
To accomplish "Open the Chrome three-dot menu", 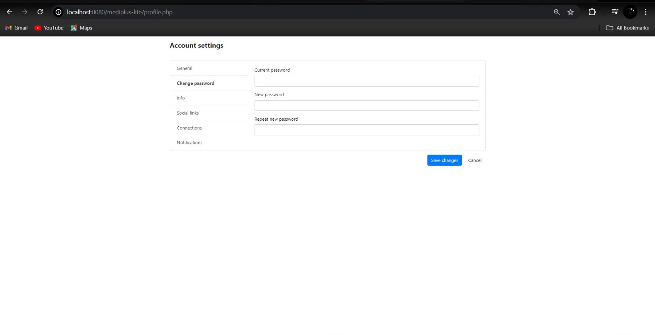I will pyautogui.click(x=646, y=12).
